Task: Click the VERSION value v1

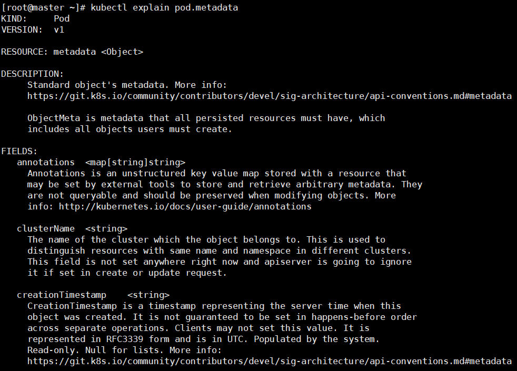Action: tap(59, 29)
